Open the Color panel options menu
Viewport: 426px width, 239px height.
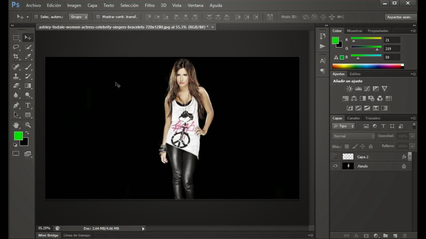pos(413,31)
